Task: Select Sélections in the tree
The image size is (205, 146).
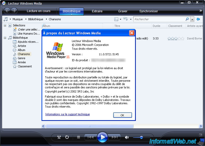Action: [19, 25]
